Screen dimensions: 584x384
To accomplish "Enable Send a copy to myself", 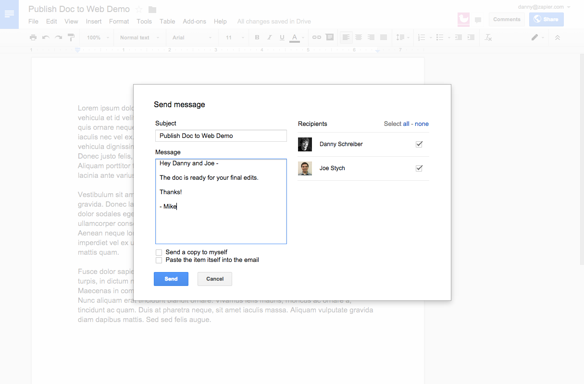I will point(159,252).
